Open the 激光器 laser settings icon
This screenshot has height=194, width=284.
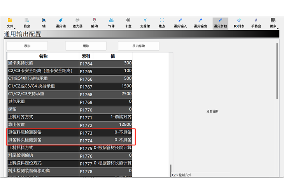pyautogui.click(x=77, y=23)
